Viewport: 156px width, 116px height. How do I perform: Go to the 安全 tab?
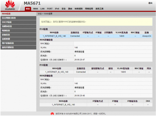point(64,9)
